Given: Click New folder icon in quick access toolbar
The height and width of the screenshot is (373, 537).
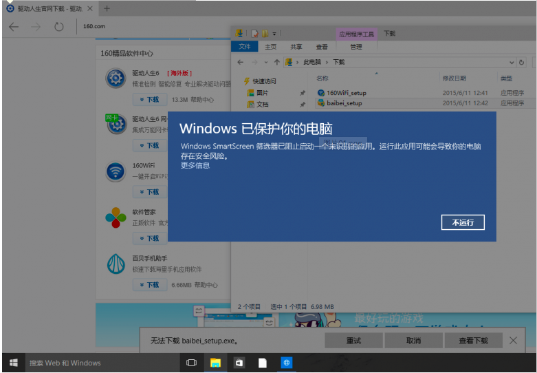Looking at the screenshot, I should (x=265, y=34).
